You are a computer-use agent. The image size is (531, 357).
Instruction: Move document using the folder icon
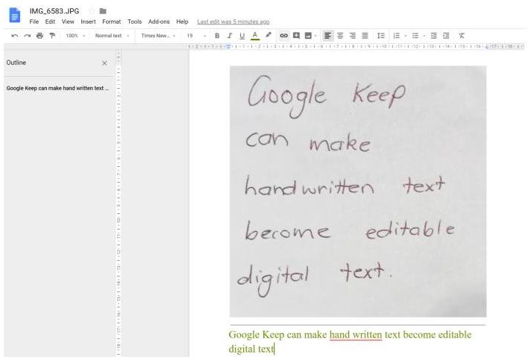coord(103,11)
